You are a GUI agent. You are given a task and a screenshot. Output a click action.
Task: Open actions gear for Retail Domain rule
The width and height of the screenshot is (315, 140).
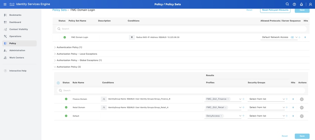tap(302, 108)
